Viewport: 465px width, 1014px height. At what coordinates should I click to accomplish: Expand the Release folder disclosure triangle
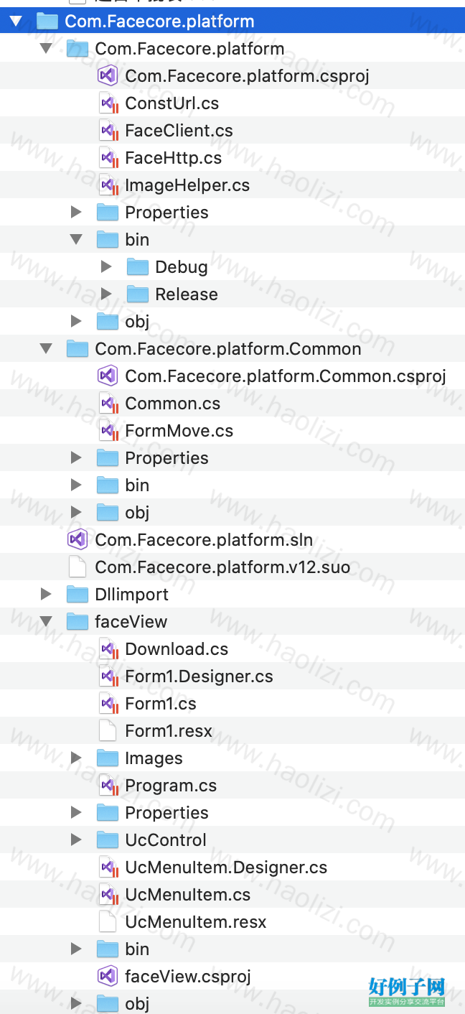[x=106, y=294]
